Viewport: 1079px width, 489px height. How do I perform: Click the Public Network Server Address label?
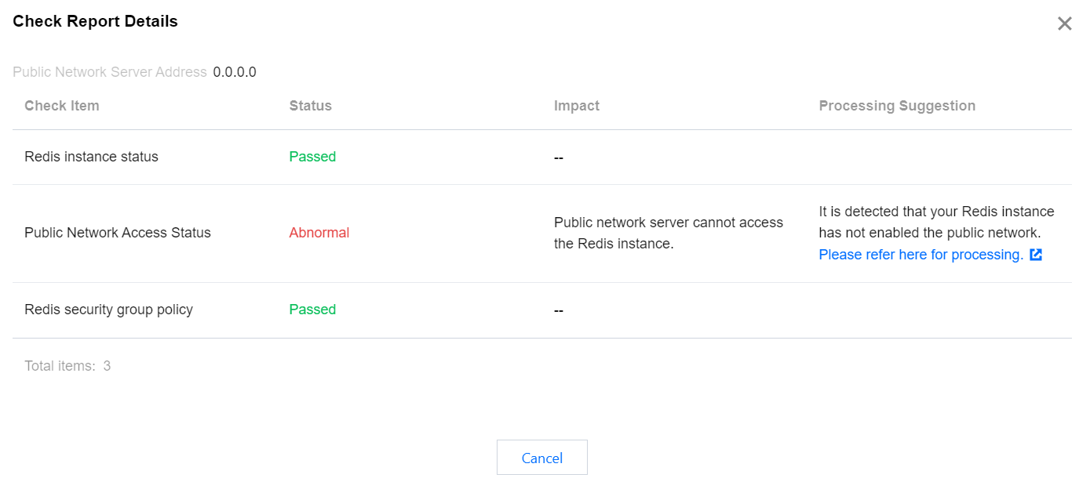pyautogui.click(x=110, y=72)
